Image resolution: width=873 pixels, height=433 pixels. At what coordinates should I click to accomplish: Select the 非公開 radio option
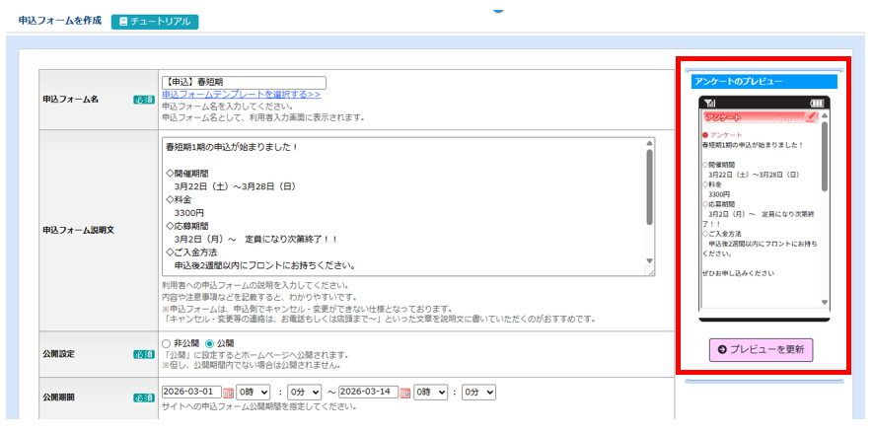pos(166,344)
